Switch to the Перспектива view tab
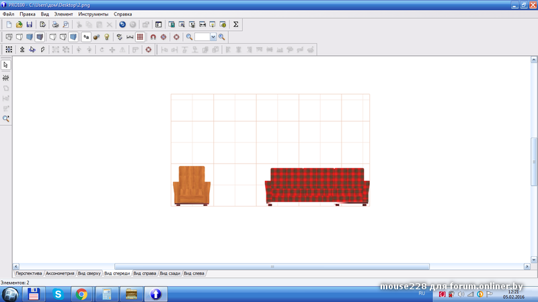 point(28,274)
